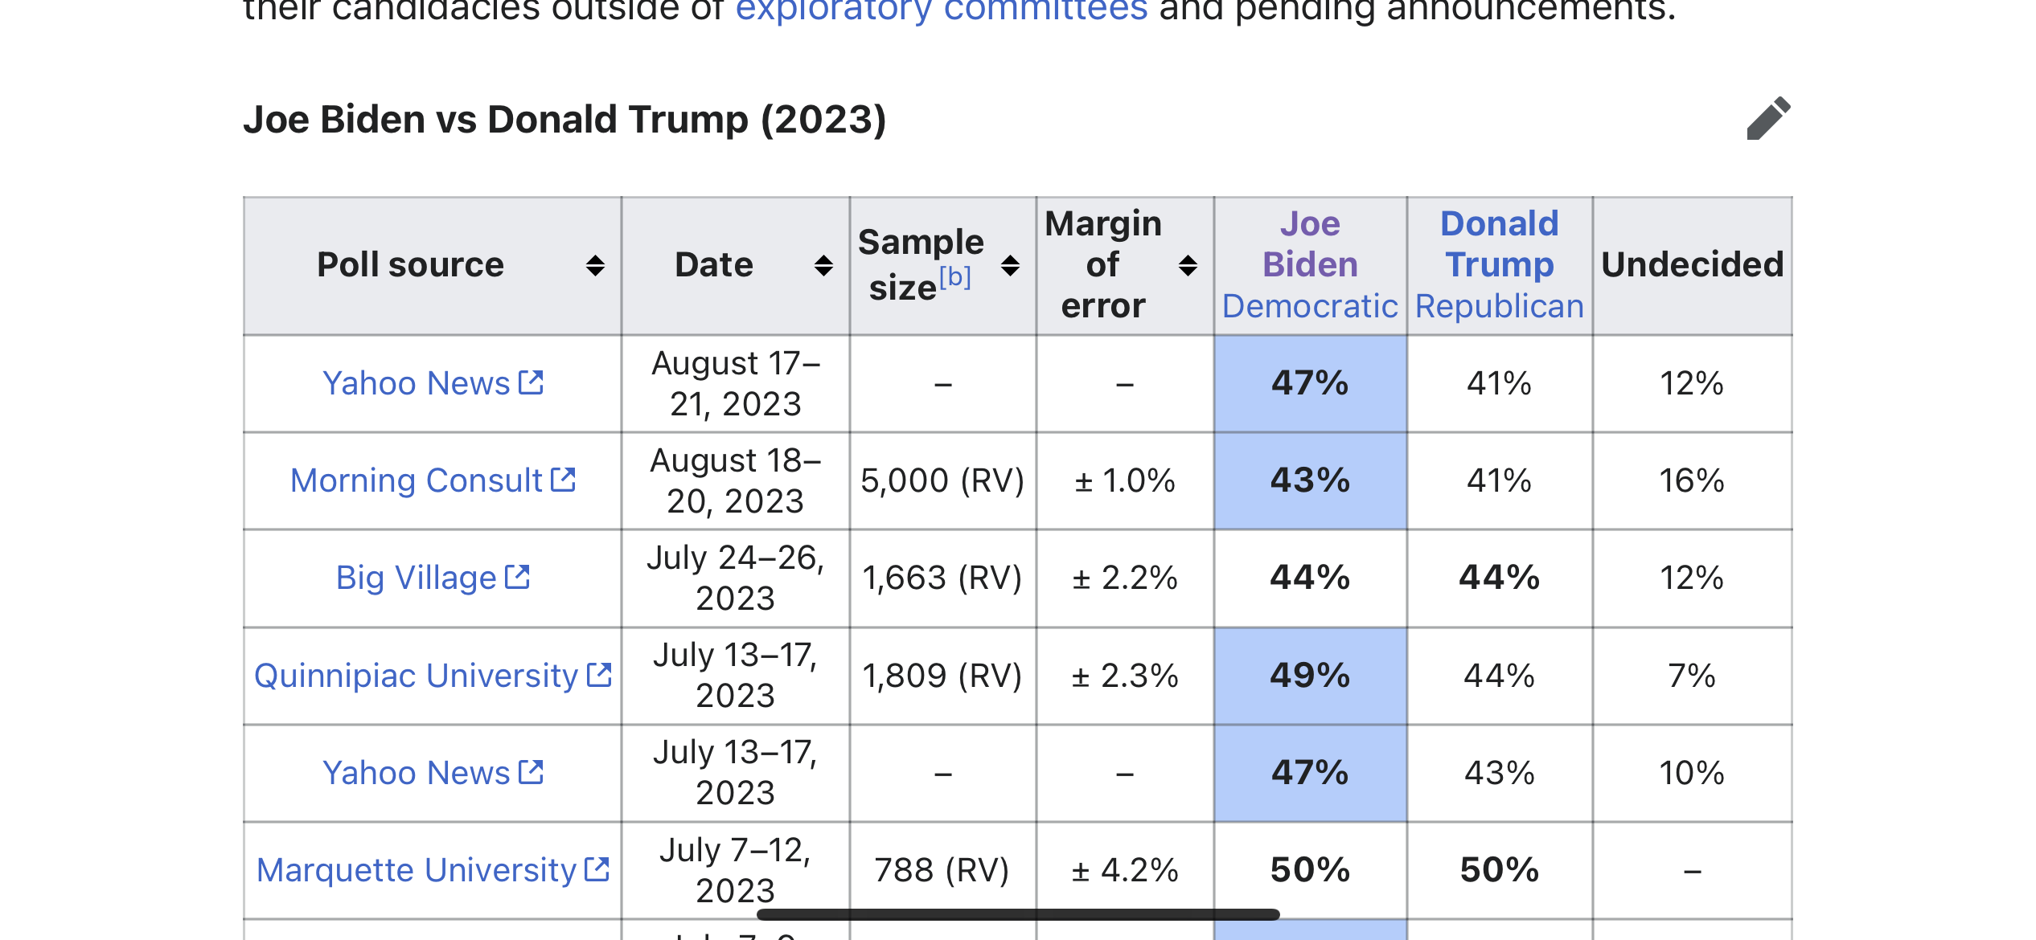Click the Joe Biden header link
2036x940 pixels.
(1310, 244)
